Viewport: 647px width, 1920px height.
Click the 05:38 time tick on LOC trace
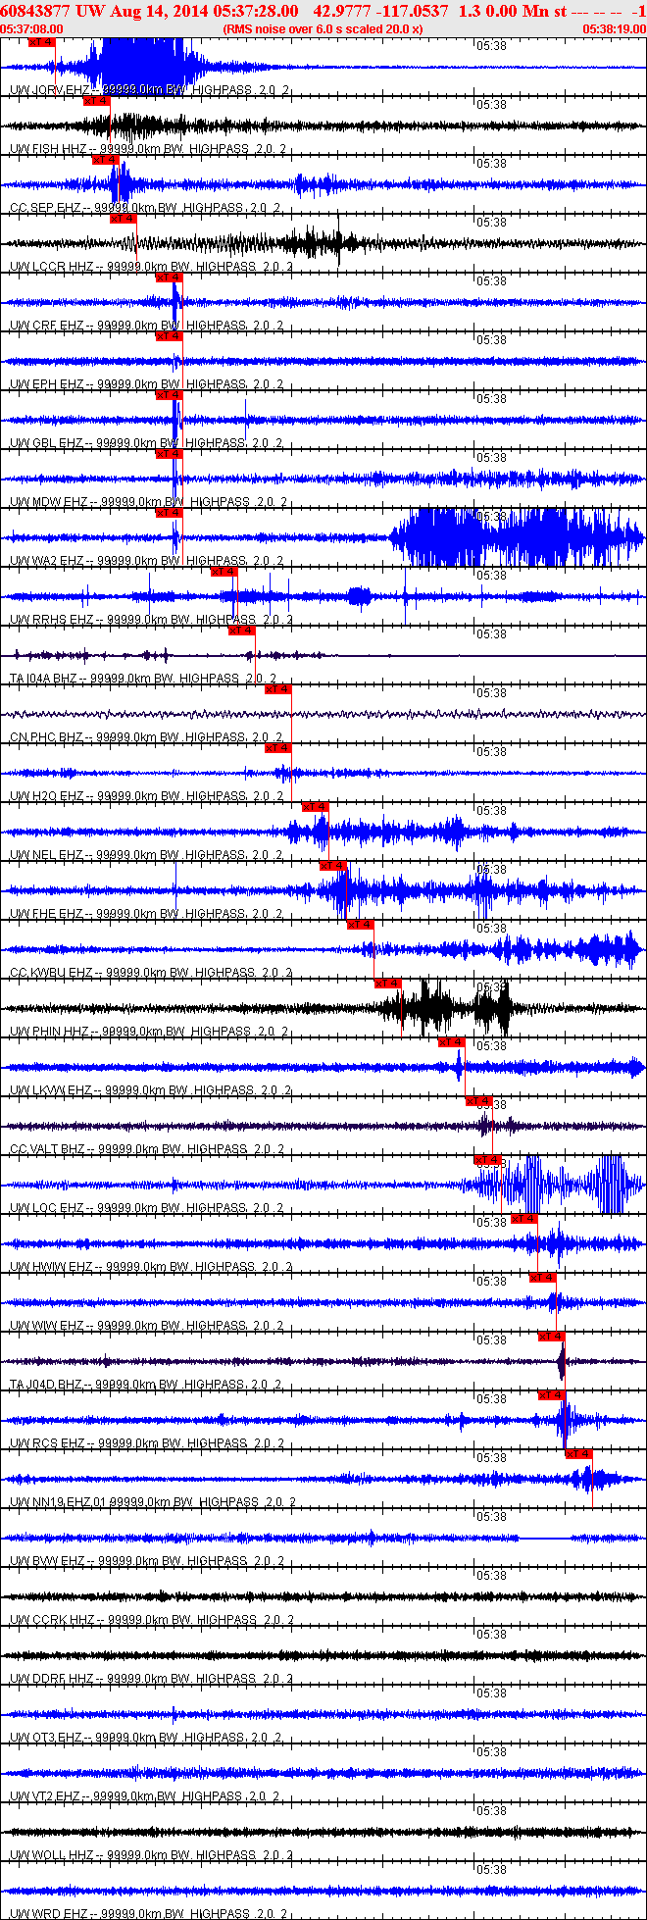click(x=491, y=1164)
